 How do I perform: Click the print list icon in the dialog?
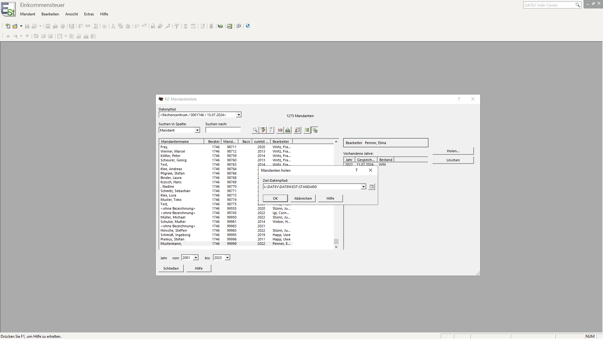pos(288,130)
